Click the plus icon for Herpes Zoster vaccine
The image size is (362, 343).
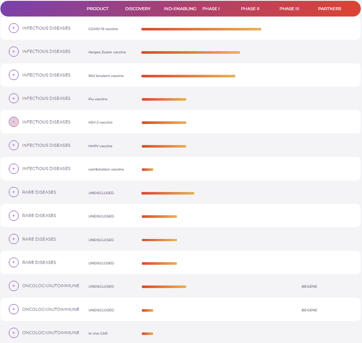(14, 52)
